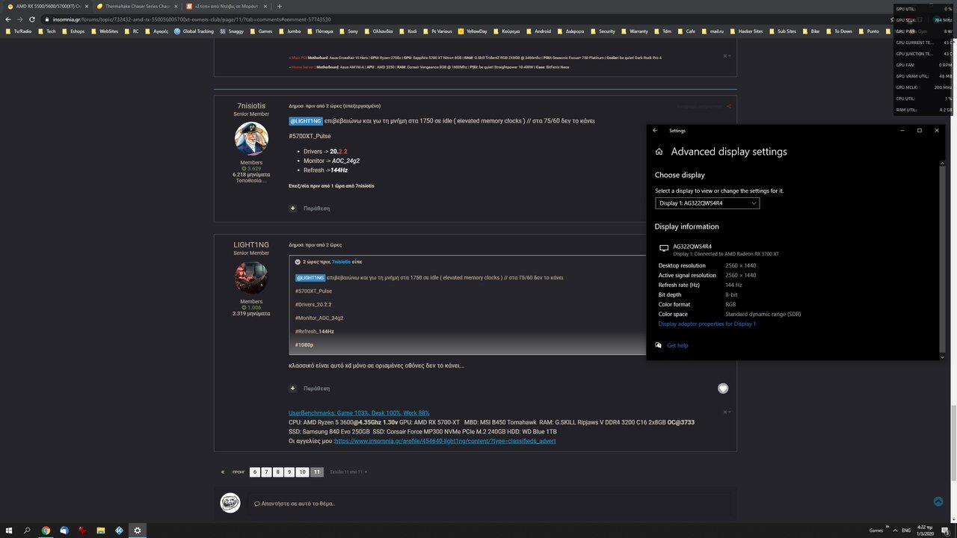Image resolution: width=957 pixels, height=538 pixels.
Task: Select current forum page 11
Action: tap(317, 472)
